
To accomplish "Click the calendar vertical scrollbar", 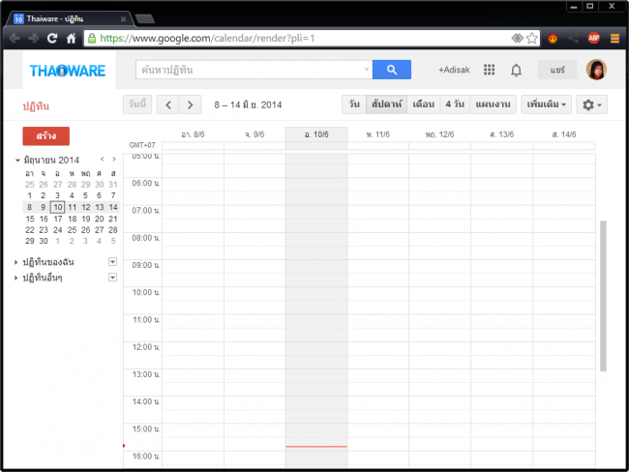I will click(603, 296).
